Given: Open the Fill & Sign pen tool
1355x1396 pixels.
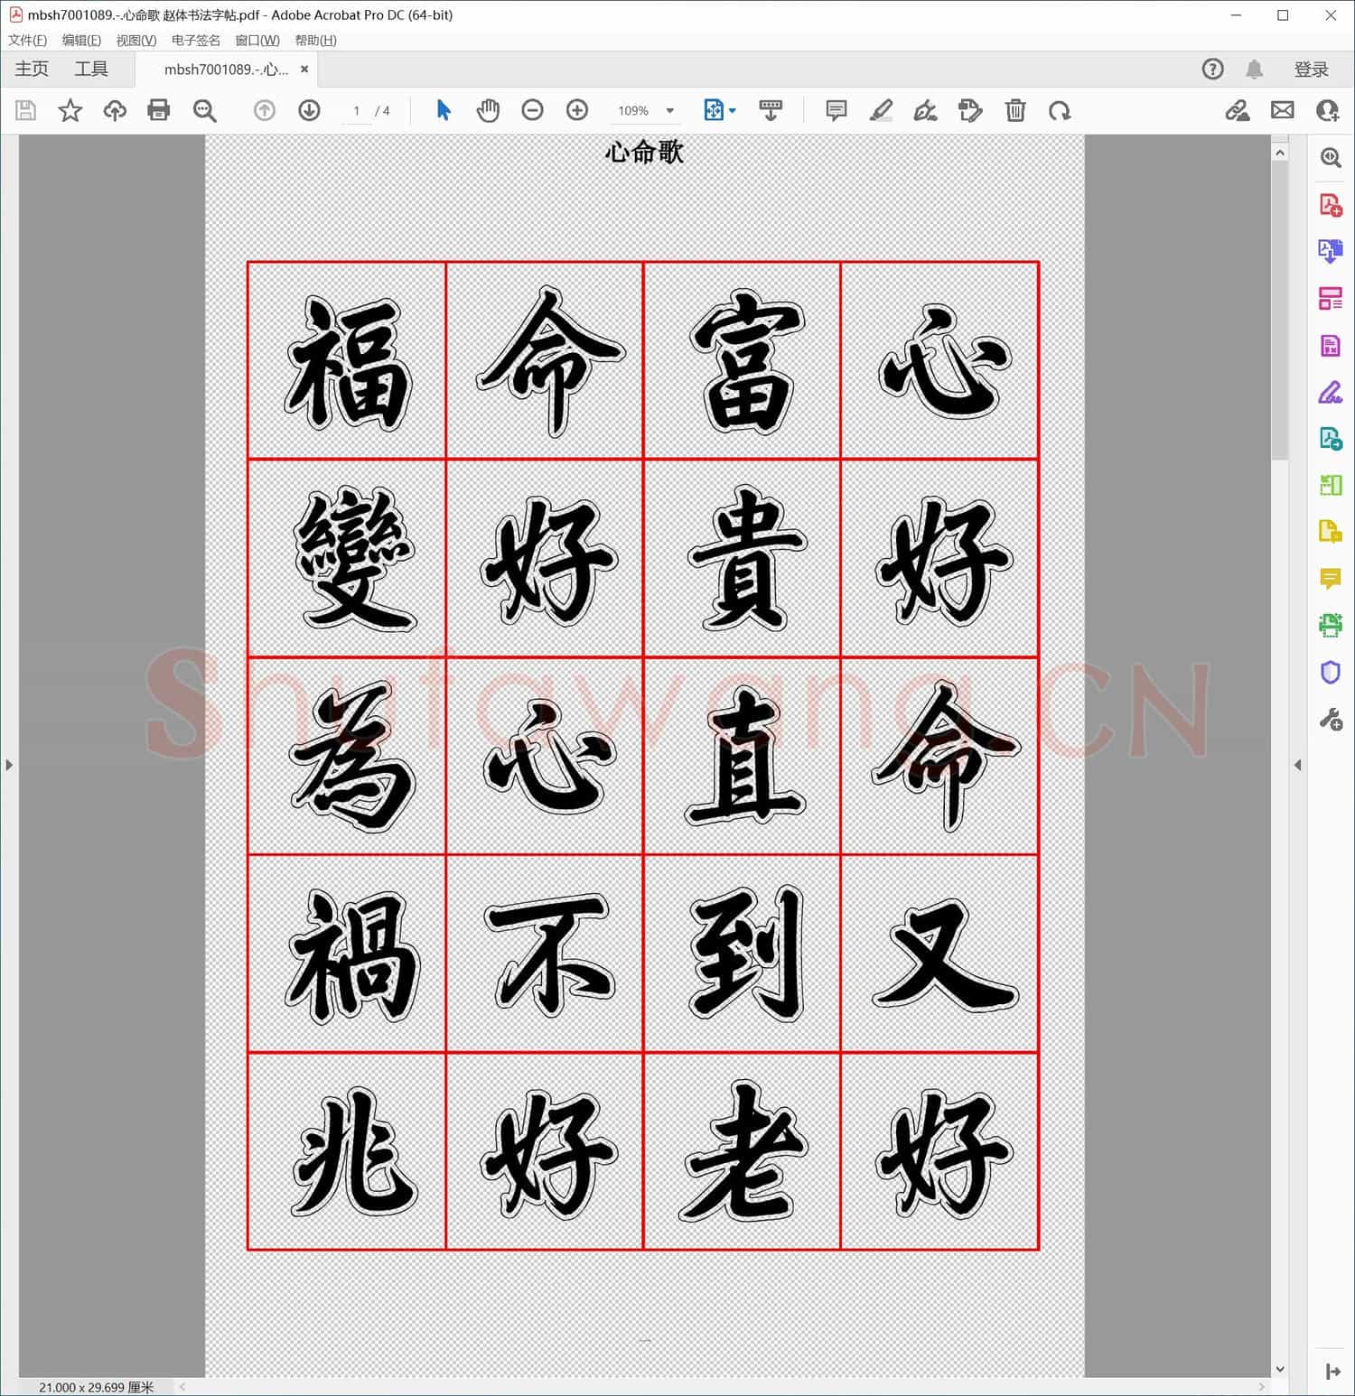Looking at the screenshot, I should click(x=926, y=110).
